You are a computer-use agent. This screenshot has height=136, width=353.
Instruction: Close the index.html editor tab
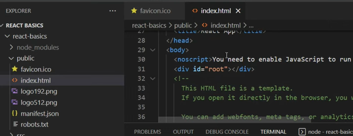point(238,11)
